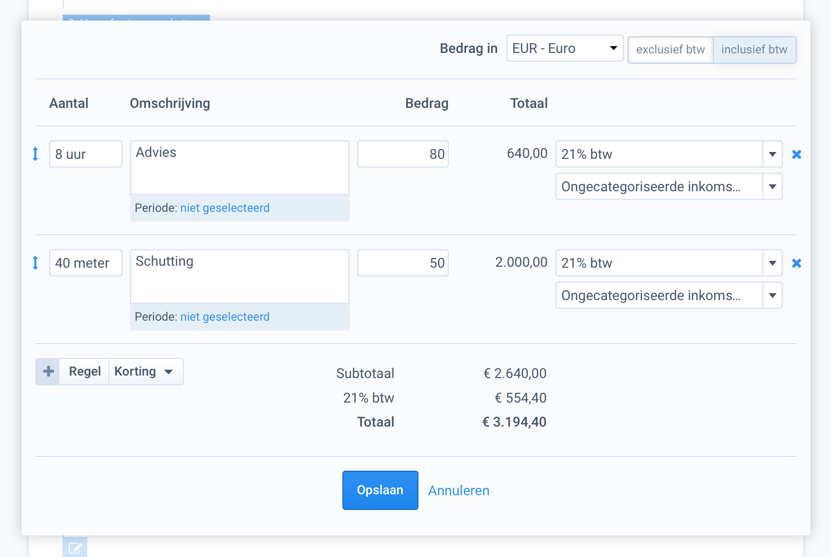Switch amounts to inclusief btw
831x557 pixels.
click(x=754, y=50)
